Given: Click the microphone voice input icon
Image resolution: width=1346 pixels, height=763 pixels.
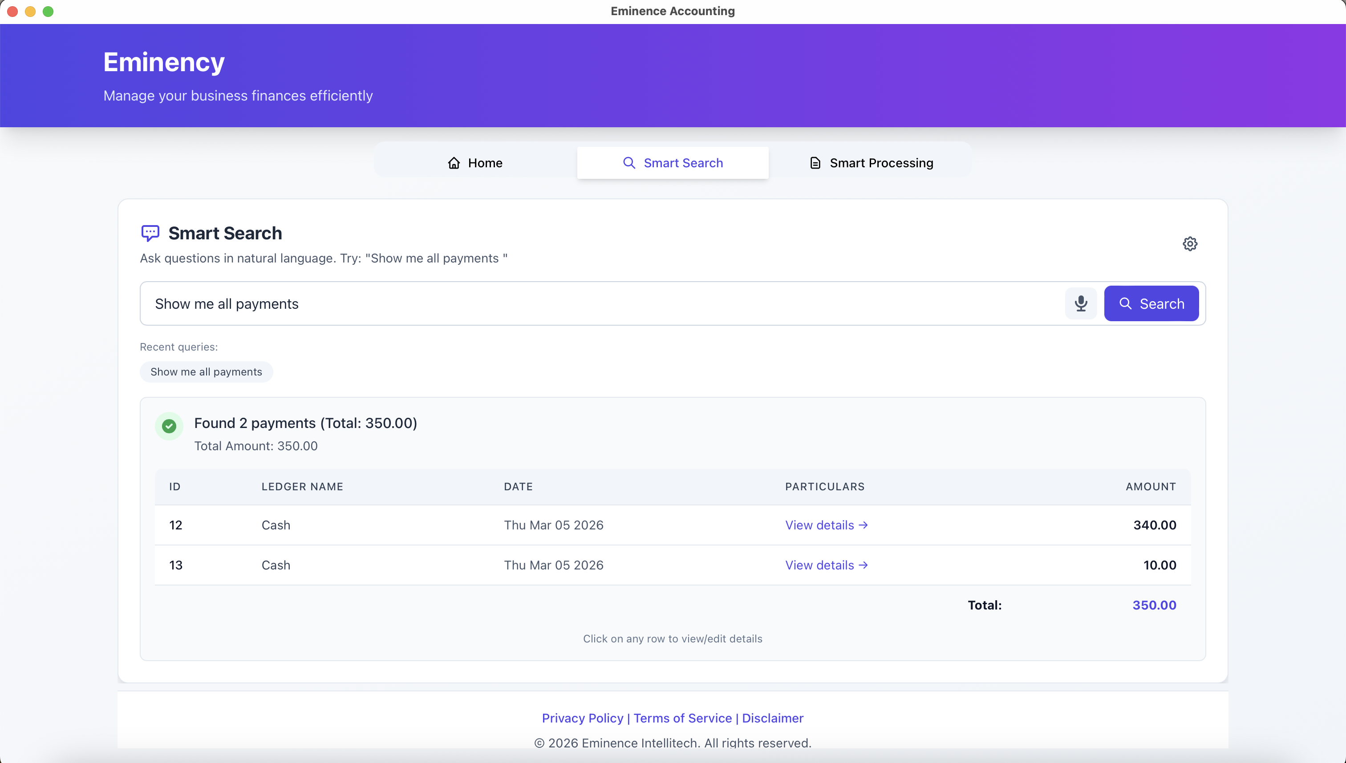Looking at the screenshot, I should tap(1080, 303).
